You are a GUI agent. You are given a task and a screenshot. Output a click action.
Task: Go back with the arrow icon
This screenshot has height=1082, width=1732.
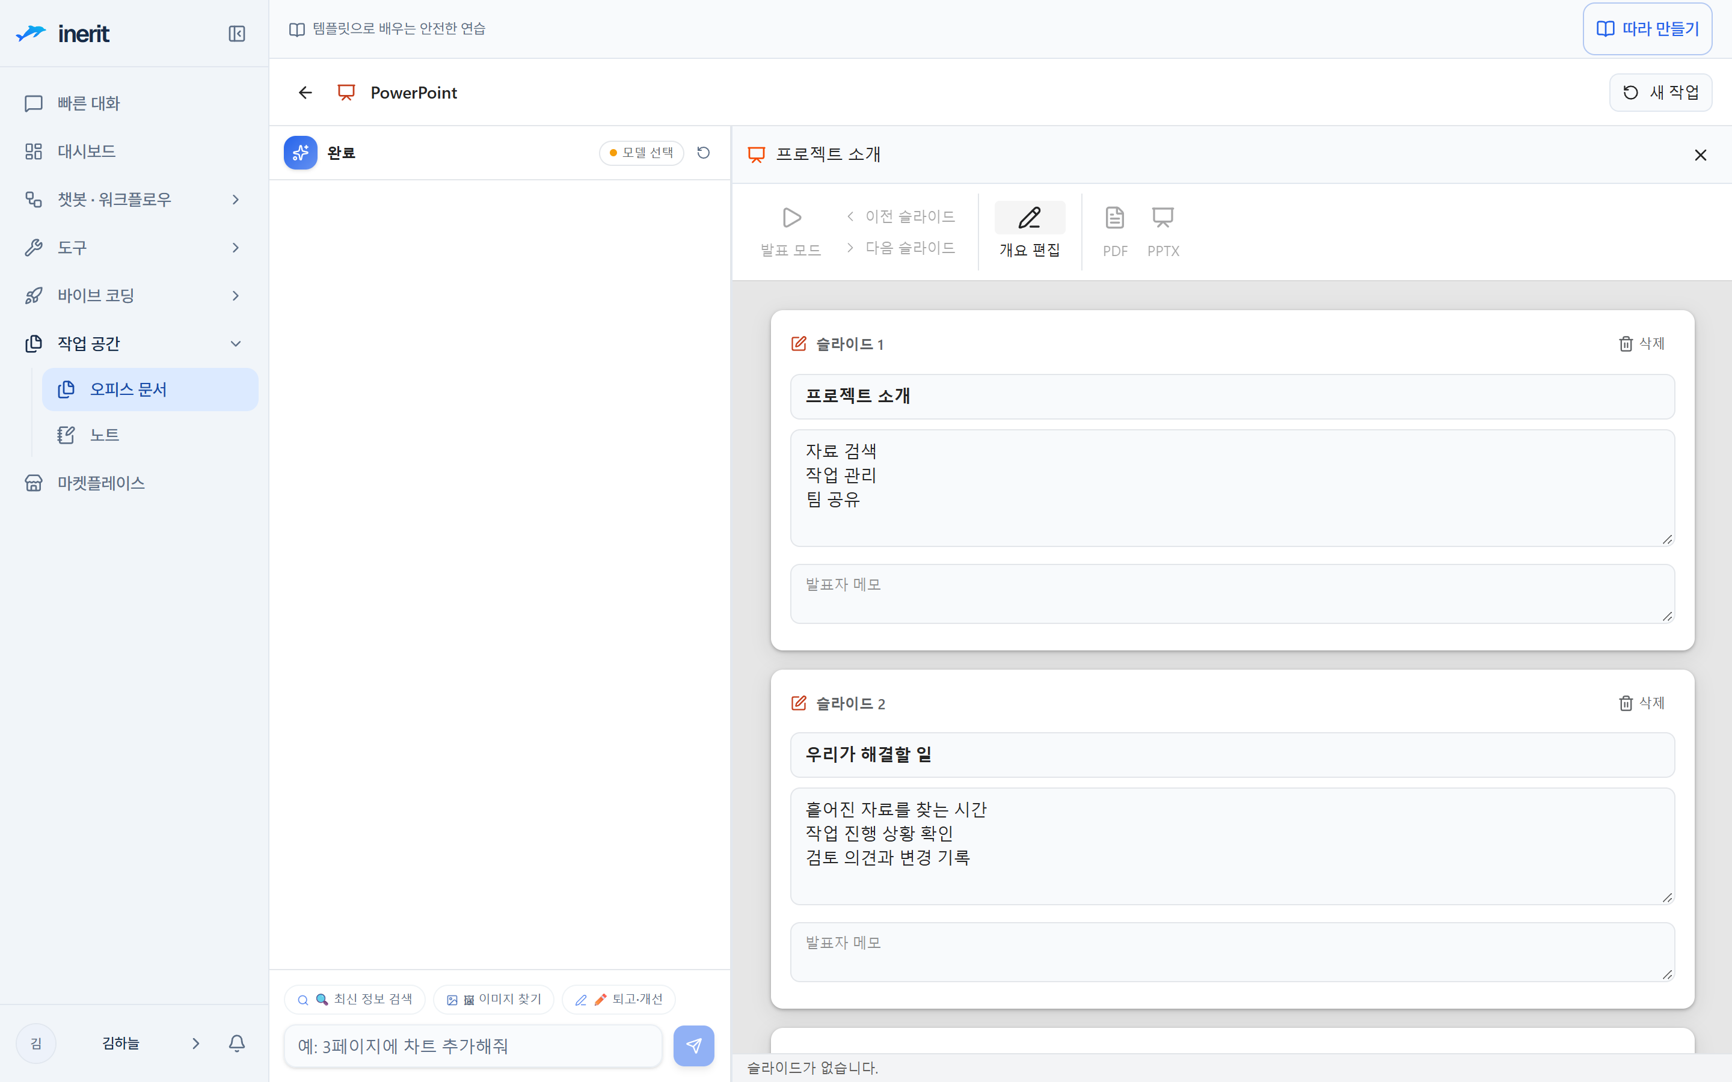coord(306,93)
